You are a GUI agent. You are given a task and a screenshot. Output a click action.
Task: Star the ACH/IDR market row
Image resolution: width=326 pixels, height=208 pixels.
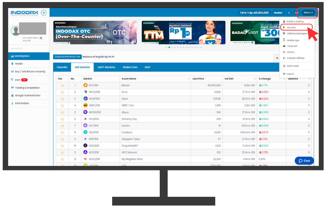(x=62, y=119)
